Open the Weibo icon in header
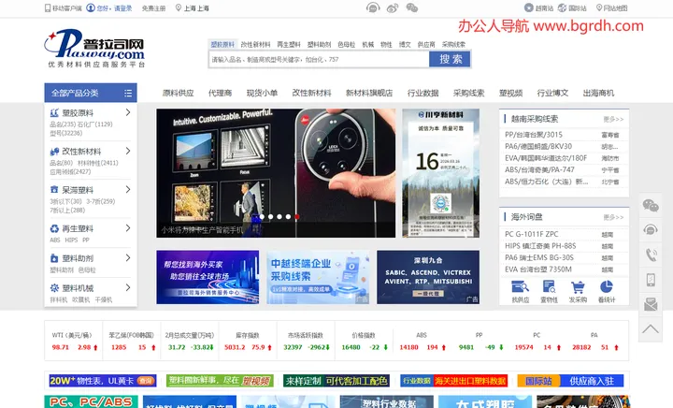 [393, 7]
